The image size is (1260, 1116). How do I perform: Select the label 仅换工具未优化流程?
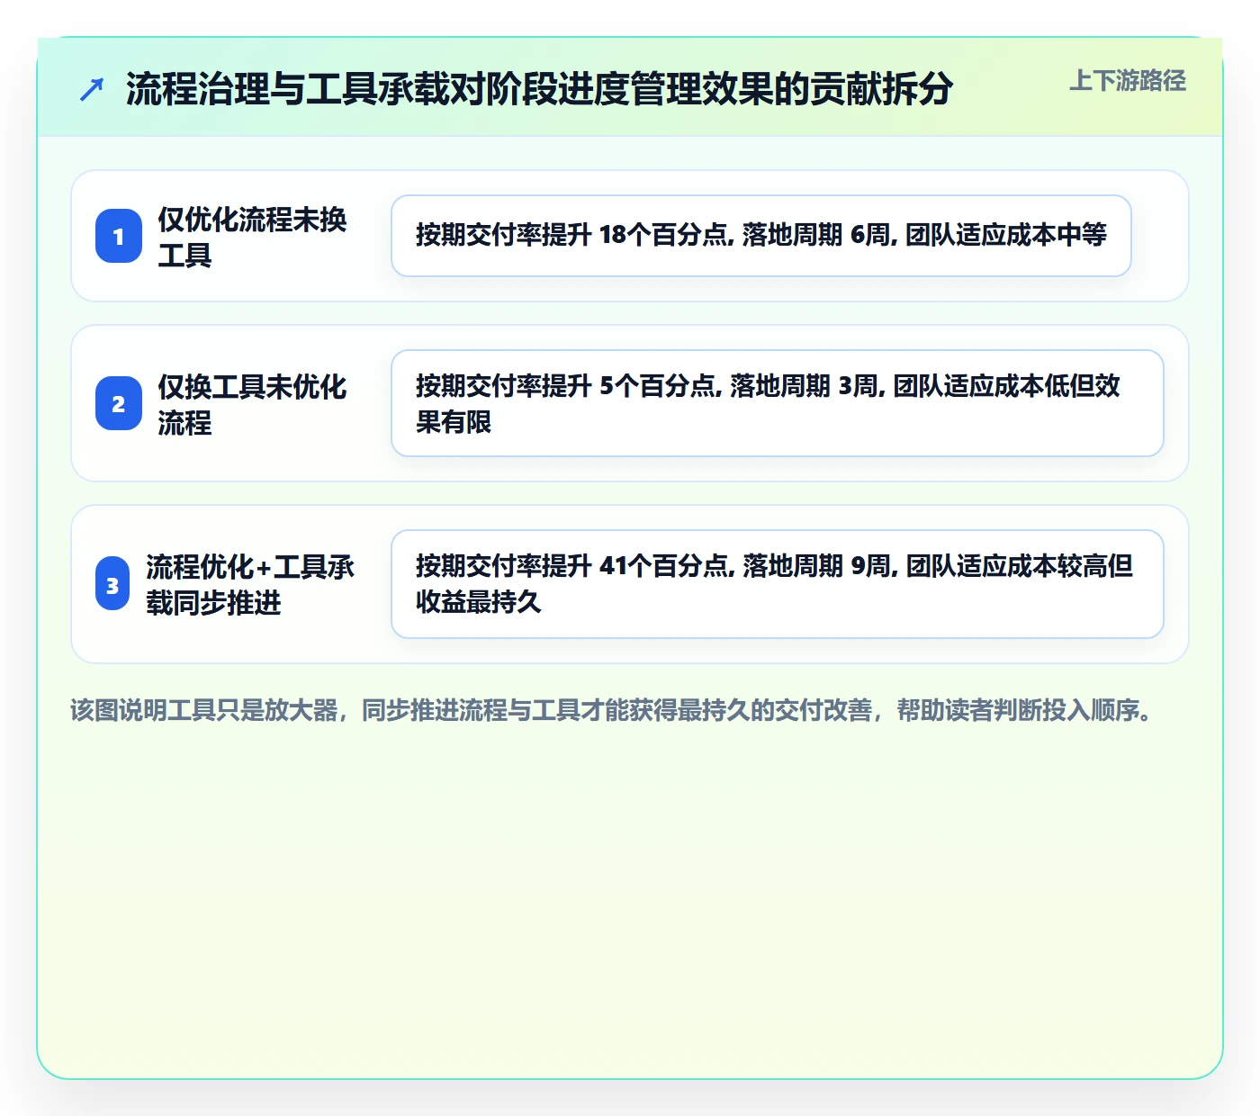[x=252, y=404]
